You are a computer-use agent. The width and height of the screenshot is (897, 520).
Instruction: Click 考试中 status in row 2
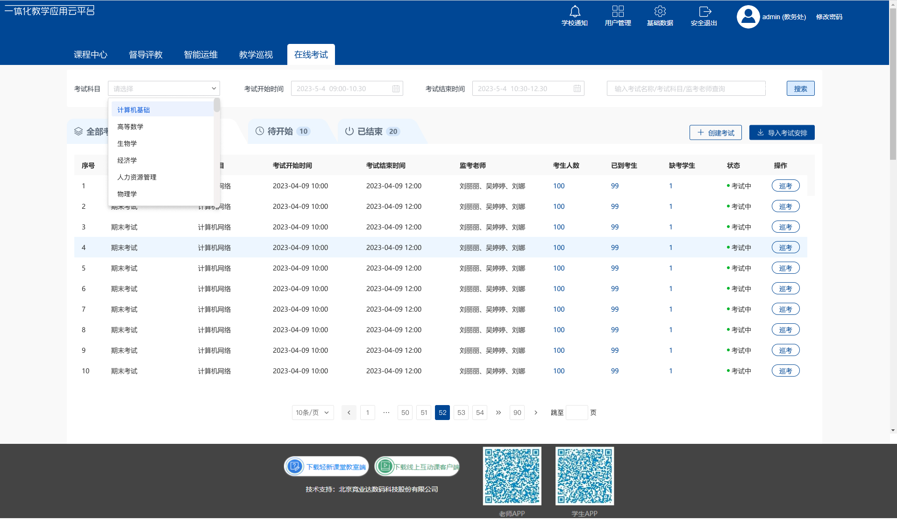(x=739, y=207)
